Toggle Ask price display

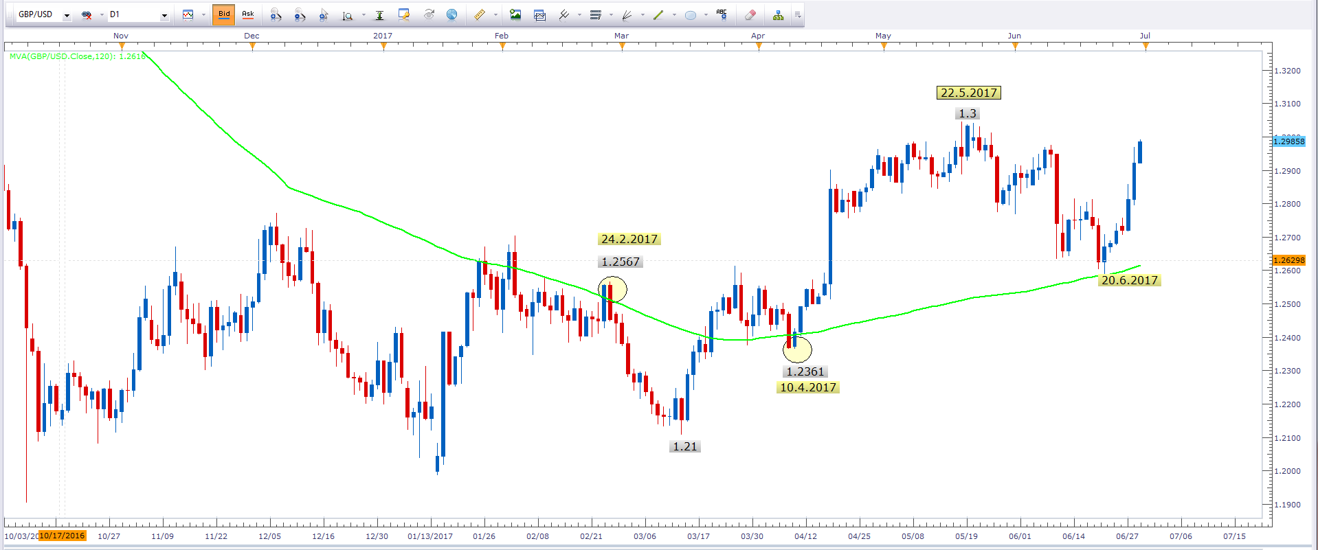(248, 14)
